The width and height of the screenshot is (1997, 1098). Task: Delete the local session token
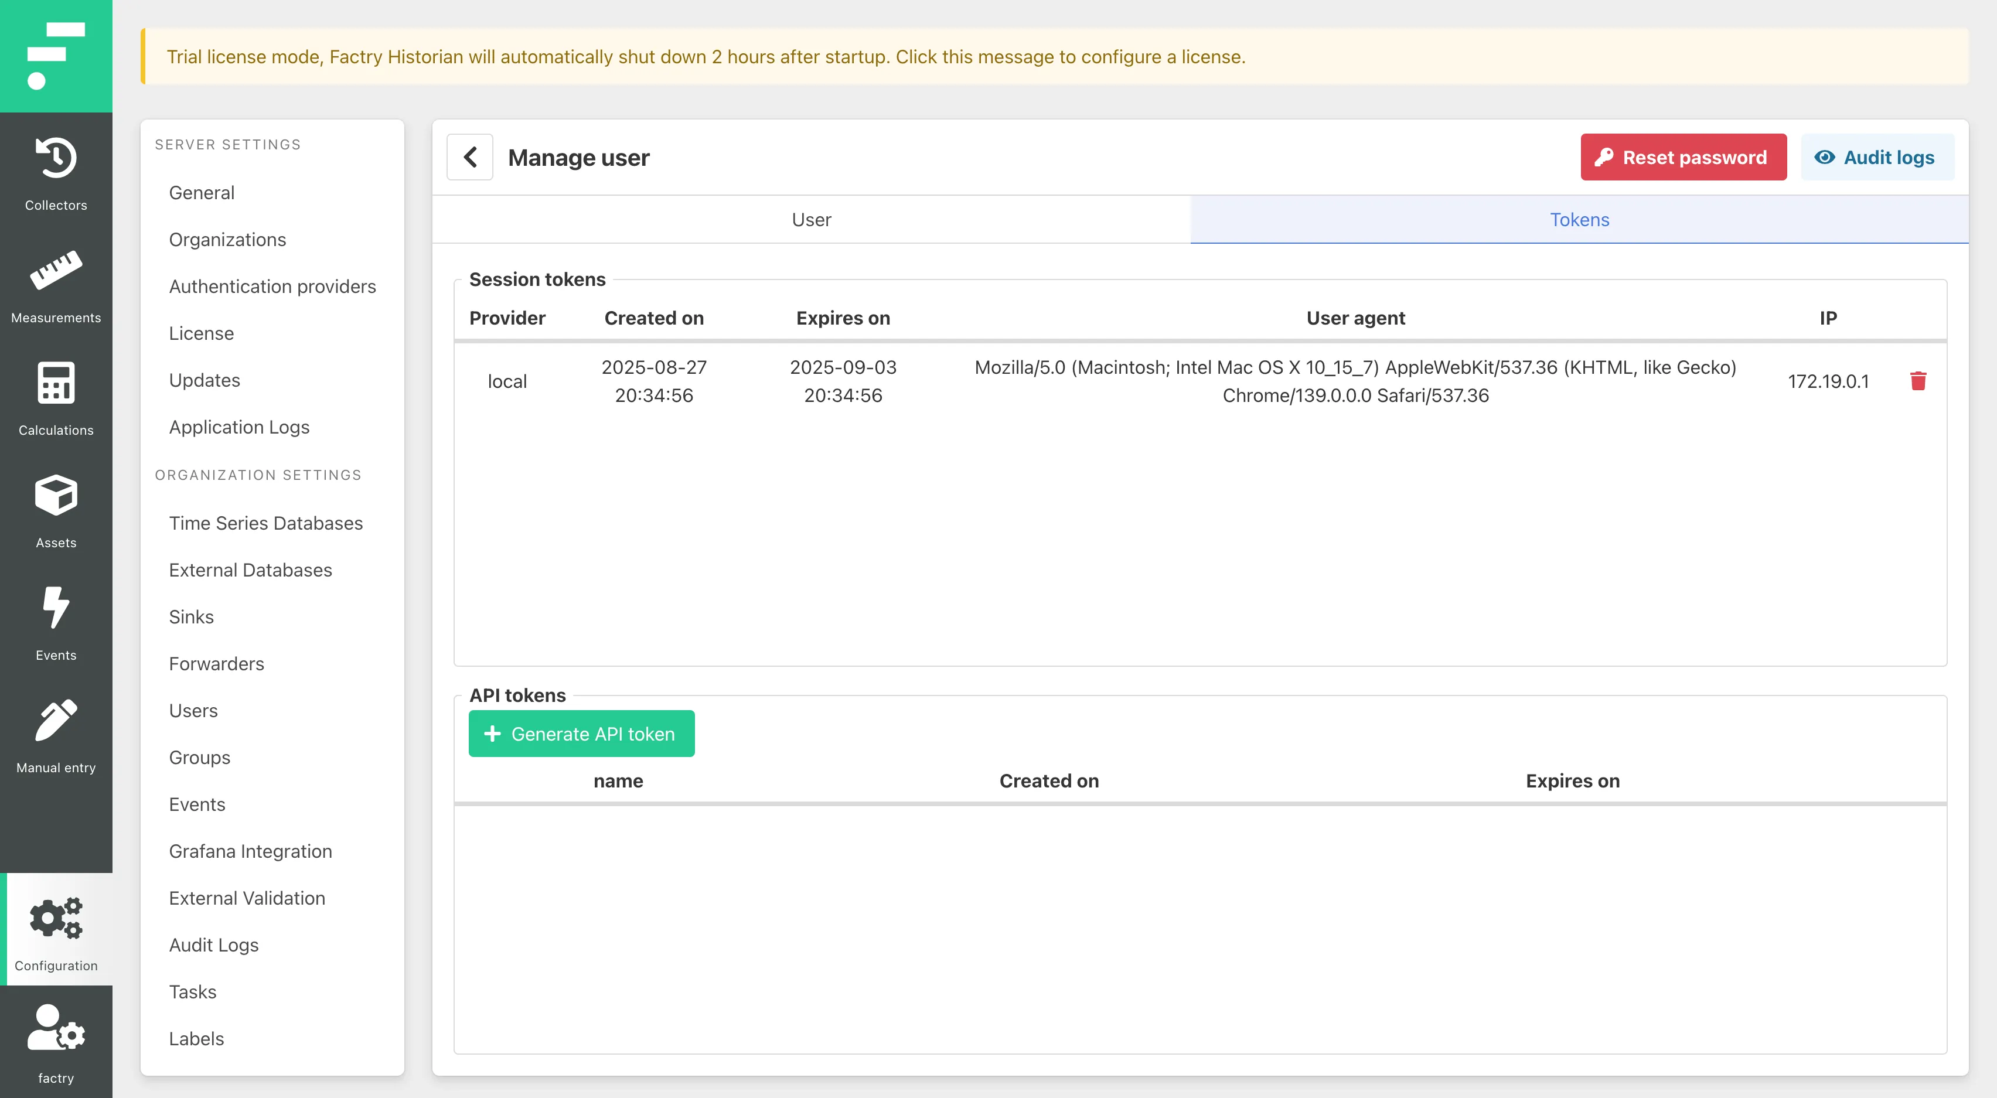1918,381
